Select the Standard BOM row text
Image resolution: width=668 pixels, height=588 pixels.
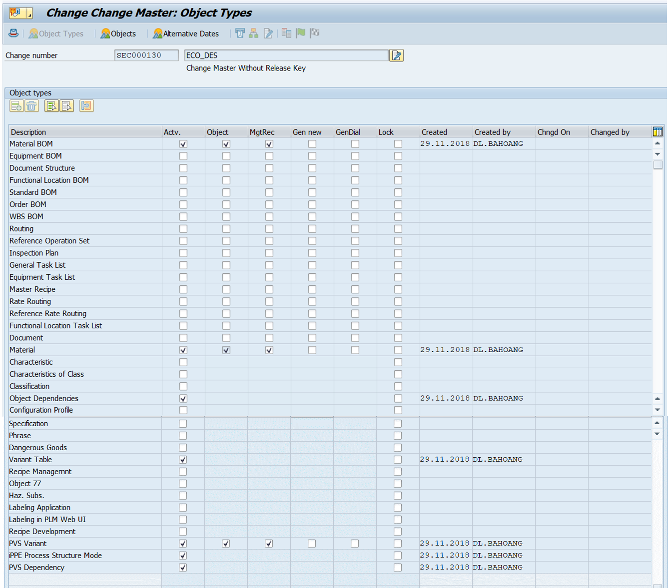tap(33, 192)
